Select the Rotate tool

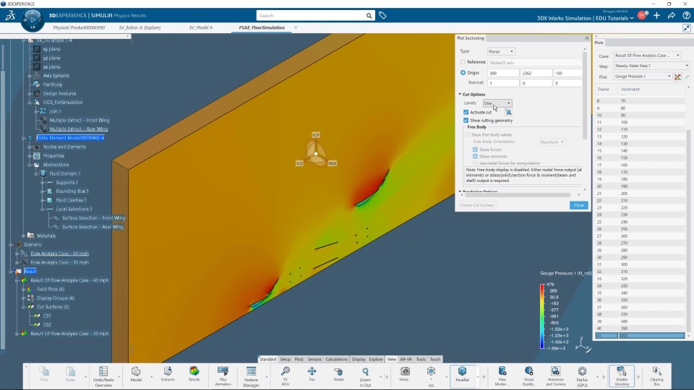click(x=338, y=374)
